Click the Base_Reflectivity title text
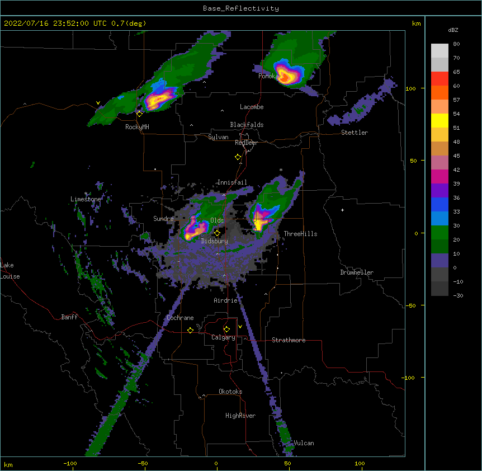This screenshot has width=482, height=471. (241, 8)
